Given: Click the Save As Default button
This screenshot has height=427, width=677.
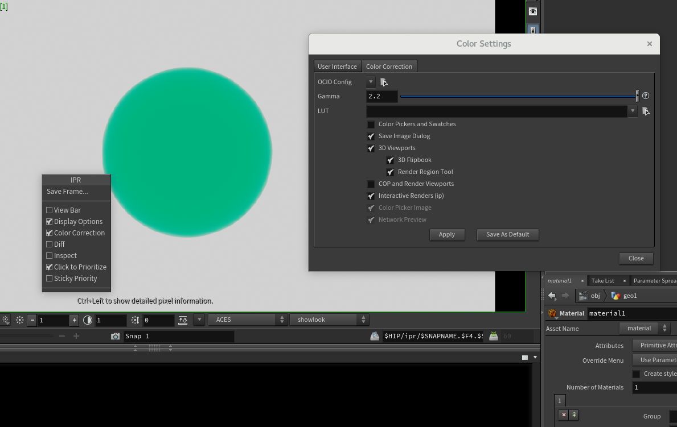Looking at the screenshot, I should tap(507, 235).
